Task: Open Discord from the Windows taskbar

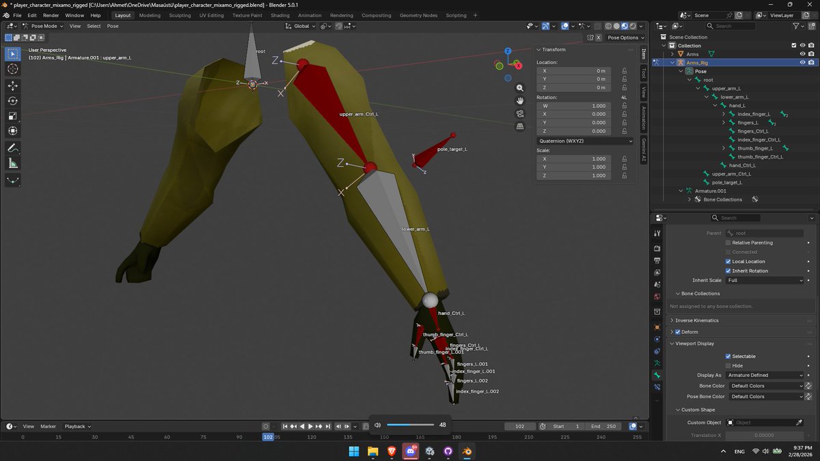Action: point(411,451)
